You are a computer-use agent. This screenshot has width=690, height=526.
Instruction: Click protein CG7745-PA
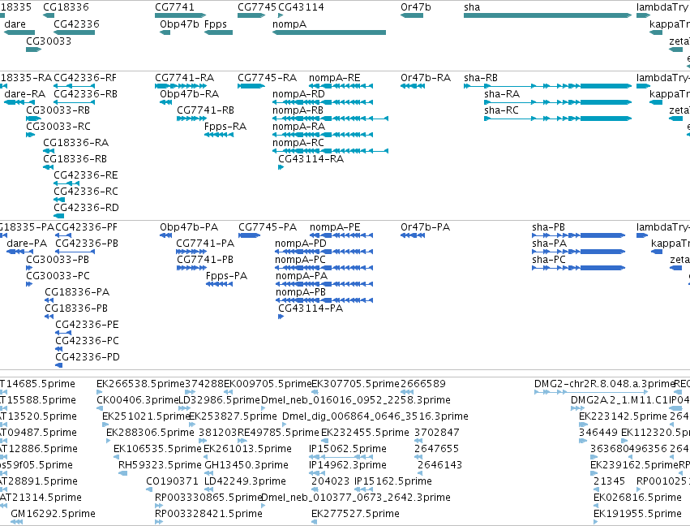click(x=250, y=235)
